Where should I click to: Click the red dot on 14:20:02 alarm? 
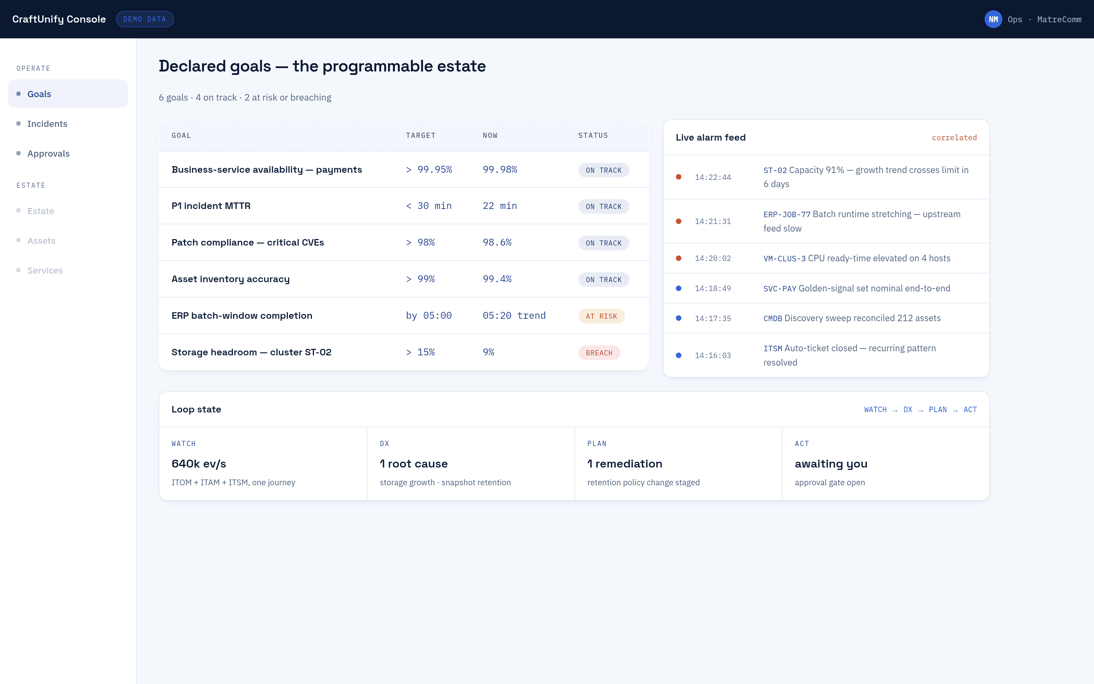[679, 258]
